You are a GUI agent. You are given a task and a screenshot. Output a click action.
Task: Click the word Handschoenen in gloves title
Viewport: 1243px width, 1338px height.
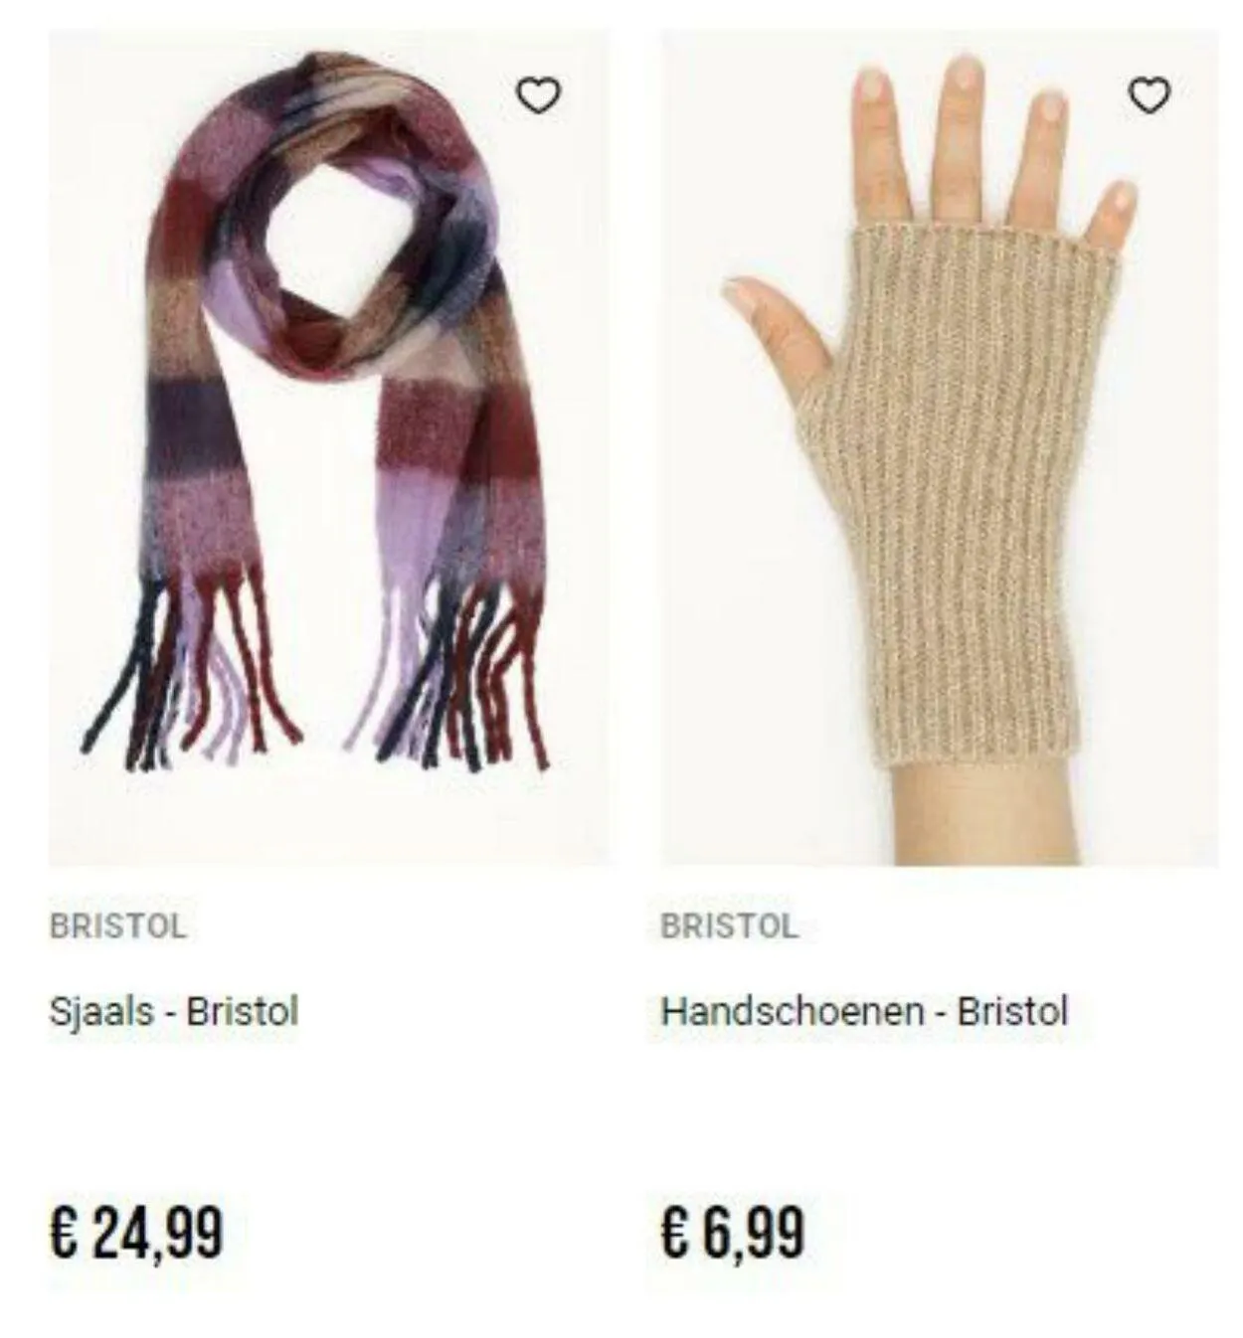[793, 1011]
